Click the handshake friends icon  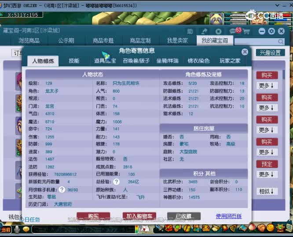[x=261, y=228]
